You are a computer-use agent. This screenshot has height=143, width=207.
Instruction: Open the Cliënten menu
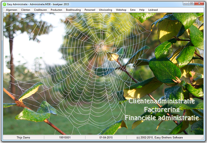coord(26,10)
